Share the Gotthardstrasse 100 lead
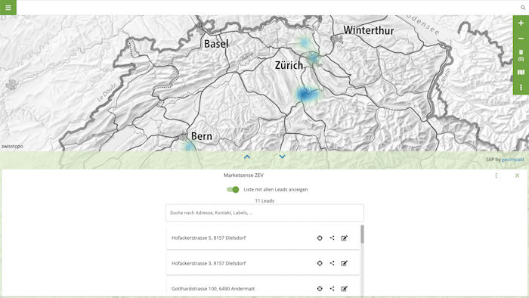 pyautogui.click(x=332, y=289)
